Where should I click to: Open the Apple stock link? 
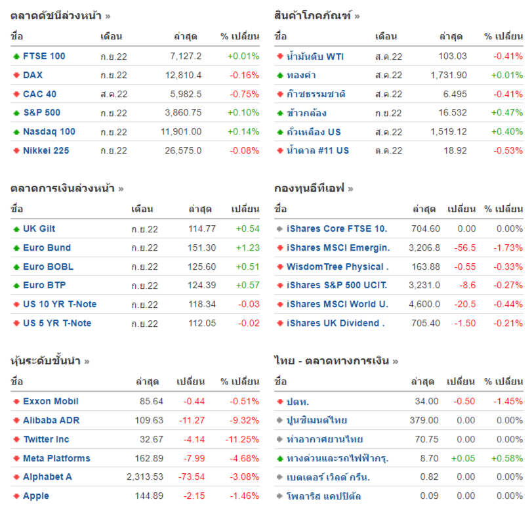(x=35, y=495)
